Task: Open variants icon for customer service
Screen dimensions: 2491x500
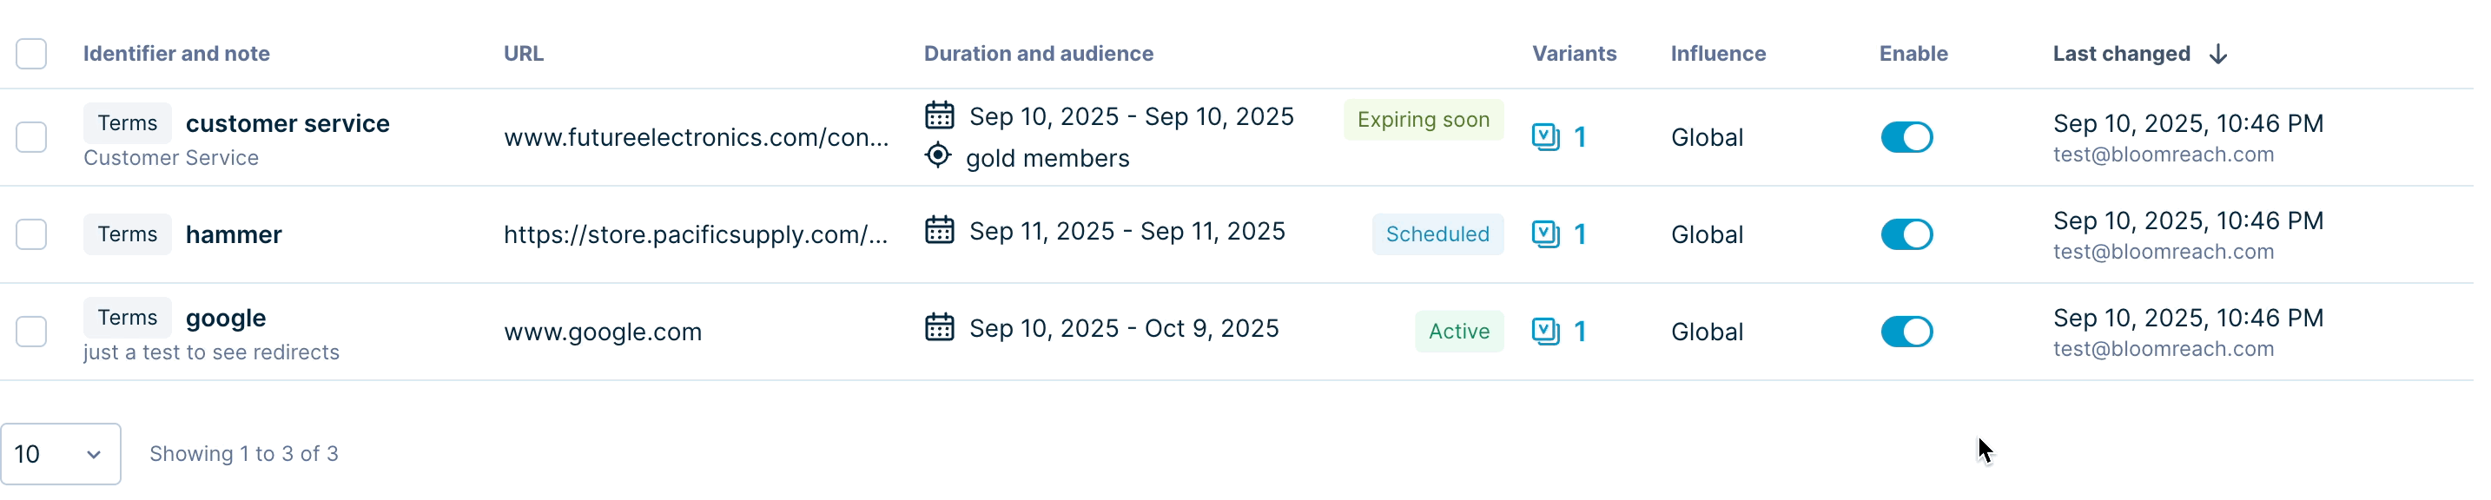Action: coord(1545,137)
